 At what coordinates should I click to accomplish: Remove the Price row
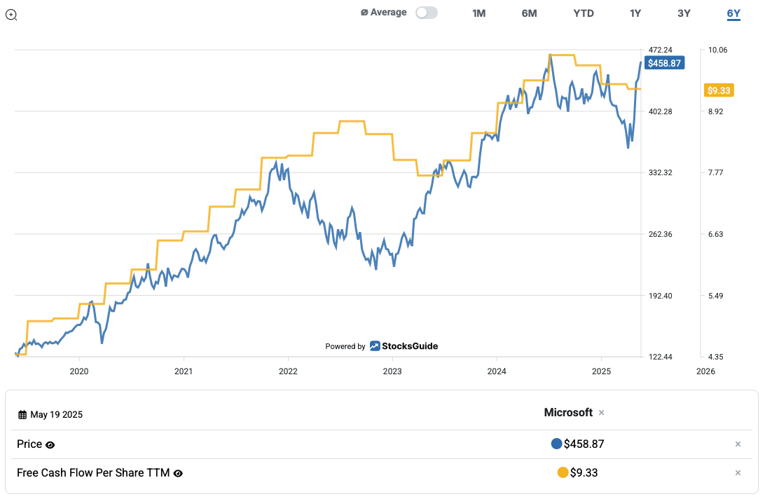[x=738, y=444]
